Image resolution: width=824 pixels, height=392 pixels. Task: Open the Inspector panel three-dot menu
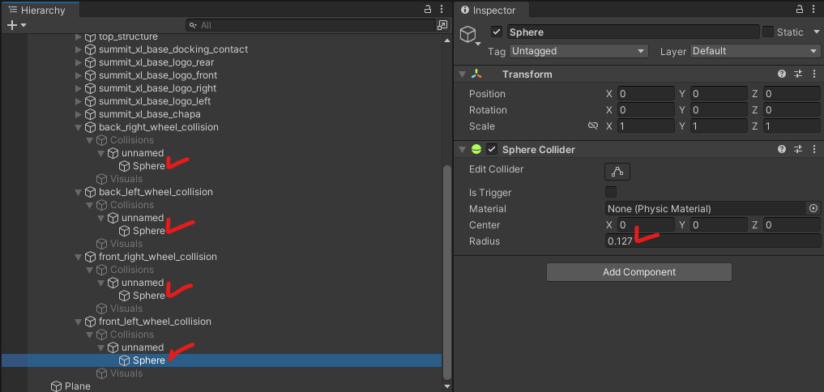(813, 9)
